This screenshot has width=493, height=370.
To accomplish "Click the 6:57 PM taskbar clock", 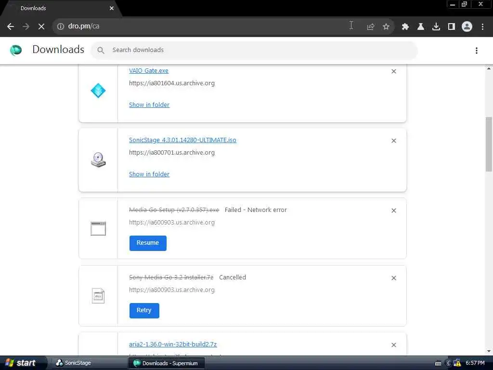I will pos(475,363).
